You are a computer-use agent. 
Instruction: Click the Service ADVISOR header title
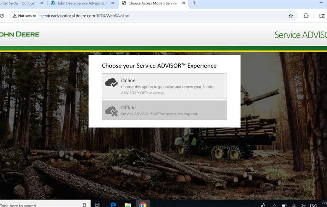pyautogui.click(x=301, y=35)
